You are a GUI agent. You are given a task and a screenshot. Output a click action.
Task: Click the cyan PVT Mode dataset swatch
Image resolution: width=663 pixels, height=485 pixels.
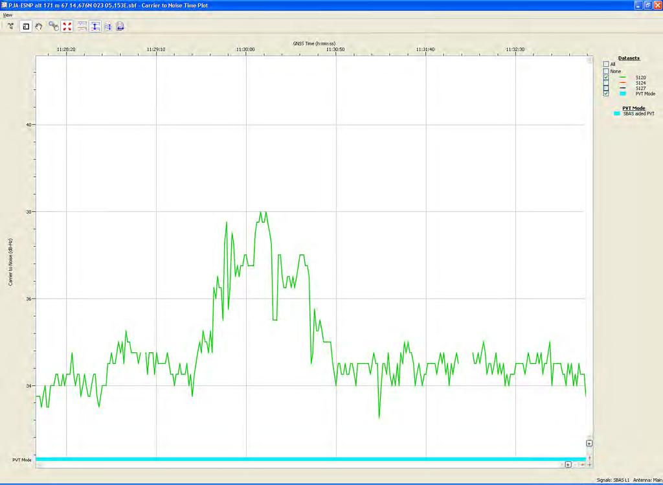(622, 93)
